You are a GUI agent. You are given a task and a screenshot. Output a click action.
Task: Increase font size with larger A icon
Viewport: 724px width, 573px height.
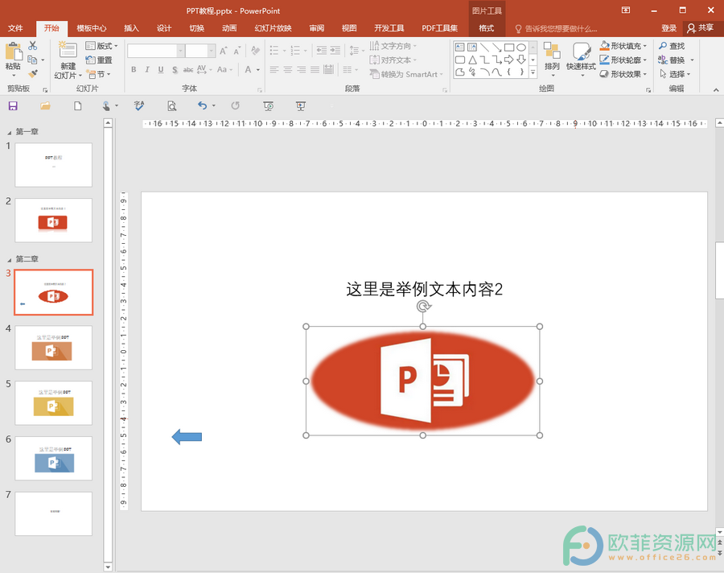pos(224,51)
